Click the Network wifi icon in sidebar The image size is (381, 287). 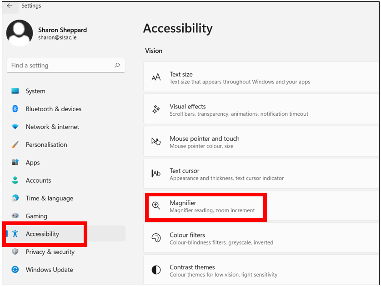[15, 127]
